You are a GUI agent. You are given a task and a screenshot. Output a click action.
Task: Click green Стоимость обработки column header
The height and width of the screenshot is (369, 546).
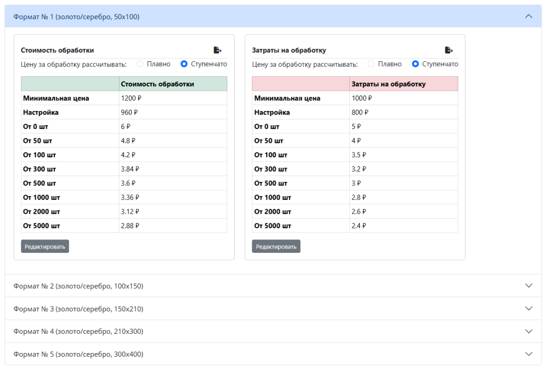tap(173, 84)
